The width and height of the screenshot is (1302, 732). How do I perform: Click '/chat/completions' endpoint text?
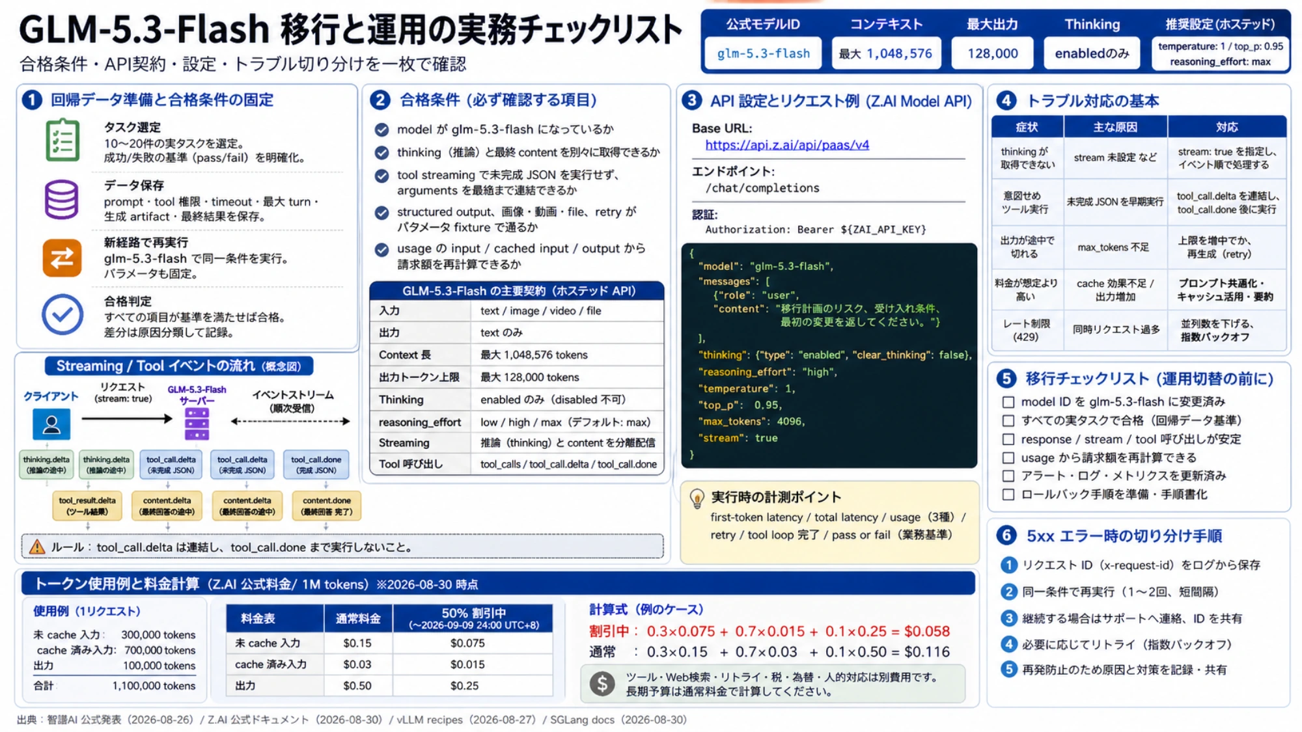(762, 188)
